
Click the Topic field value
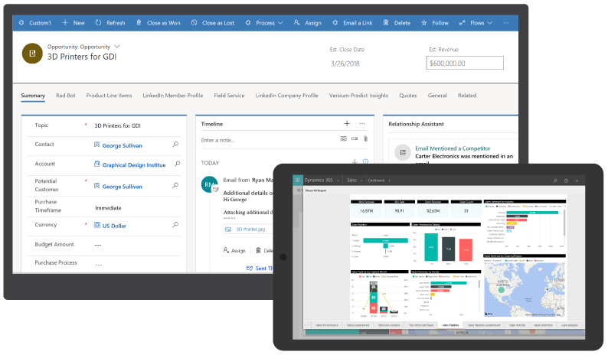117,125
